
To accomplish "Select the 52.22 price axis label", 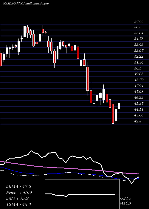I will (139, 56).
